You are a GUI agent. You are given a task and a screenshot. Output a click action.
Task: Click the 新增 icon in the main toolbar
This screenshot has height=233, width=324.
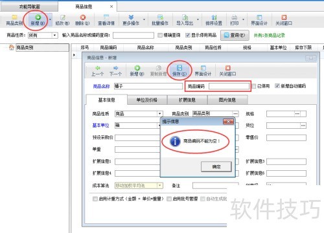click(38, 17)
